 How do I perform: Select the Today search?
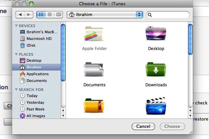(36, 96)
